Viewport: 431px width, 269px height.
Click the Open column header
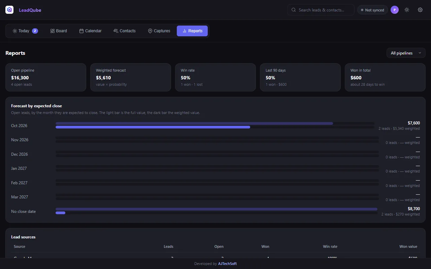click(x=219, y=246)
